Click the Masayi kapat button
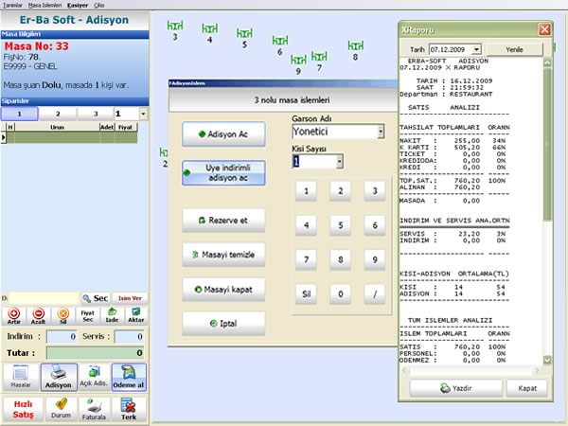Screen dimensions: 568x426 tap(223, 290)
